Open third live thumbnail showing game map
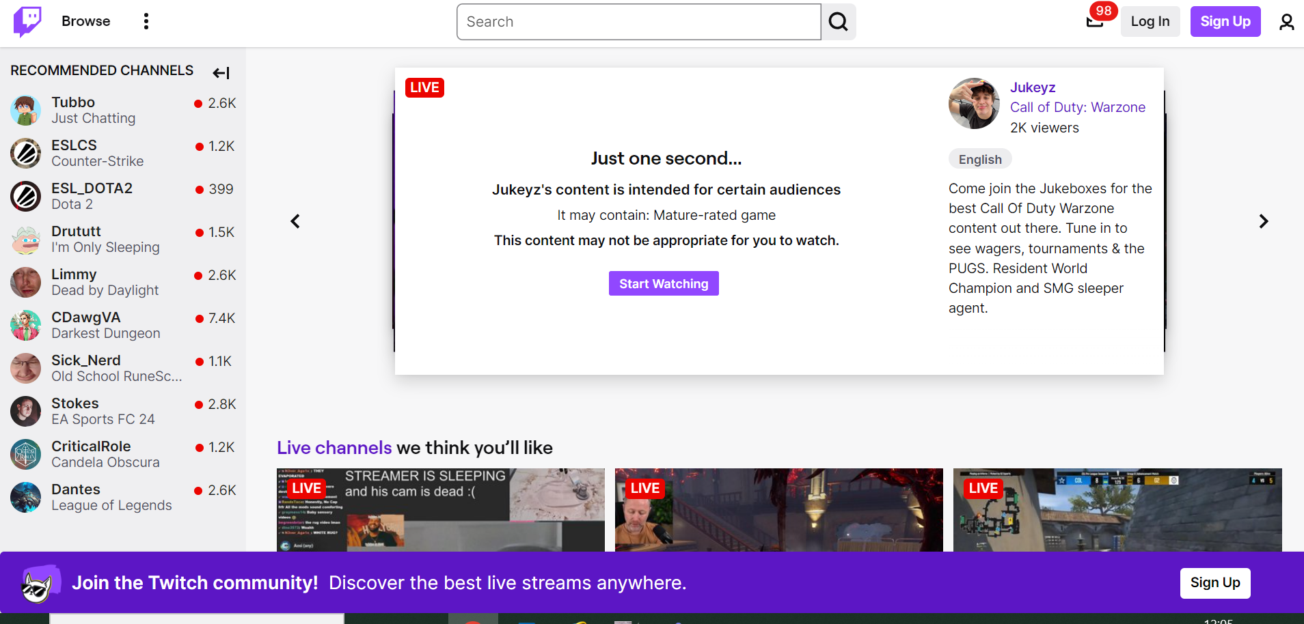The height and width of the screenshot is (624, 1304). pos(1117,510)
